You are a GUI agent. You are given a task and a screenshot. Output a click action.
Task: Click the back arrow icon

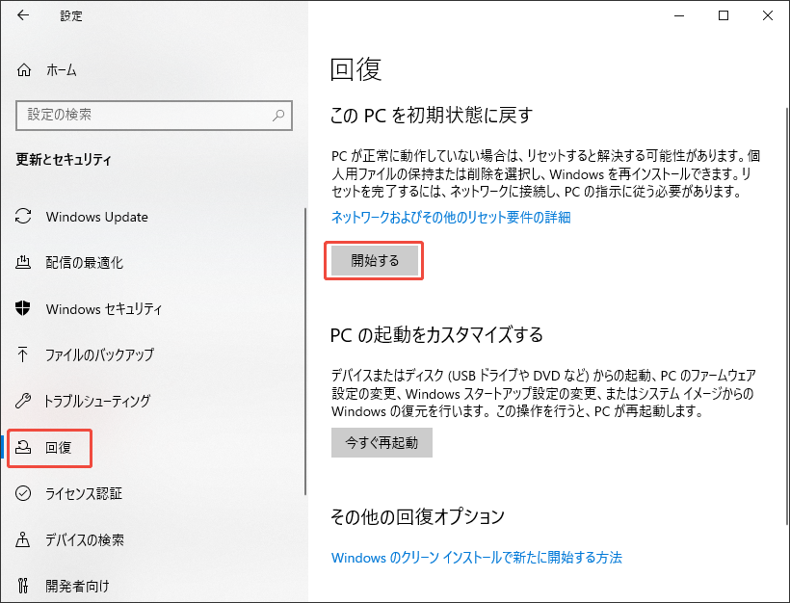click(x=23, y=15)
